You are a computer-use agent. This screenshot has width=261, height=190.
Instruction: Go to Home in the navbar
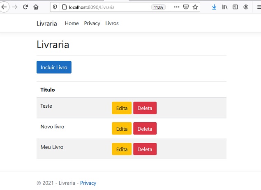(72, 23)
